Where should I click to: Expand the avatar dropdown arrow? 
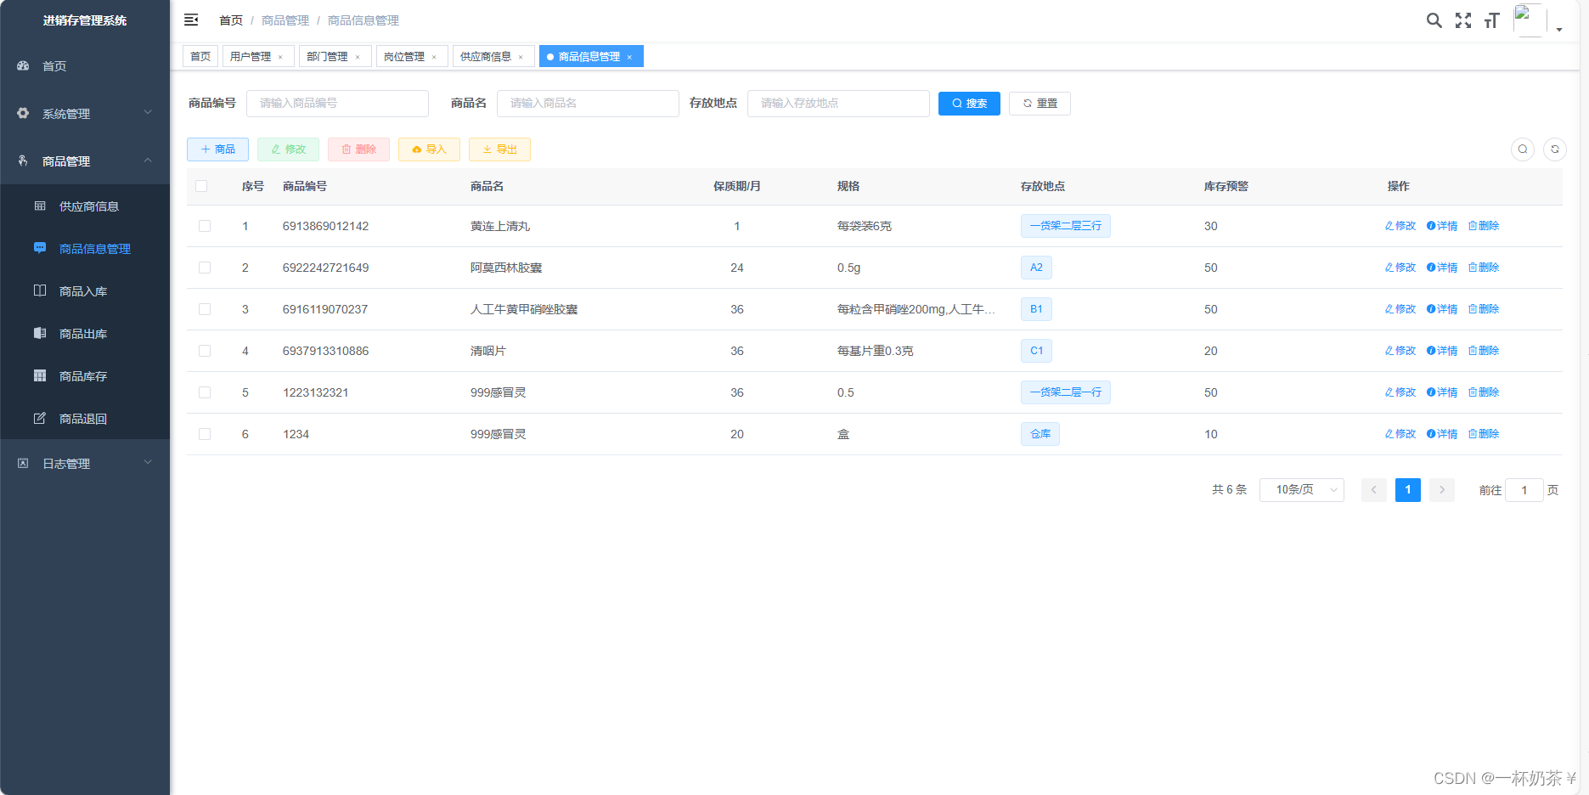(x=1559, y=30)
